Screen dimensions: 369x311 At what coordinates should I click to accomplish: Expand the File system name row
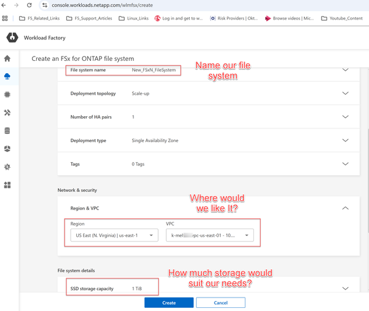(345, 70)
